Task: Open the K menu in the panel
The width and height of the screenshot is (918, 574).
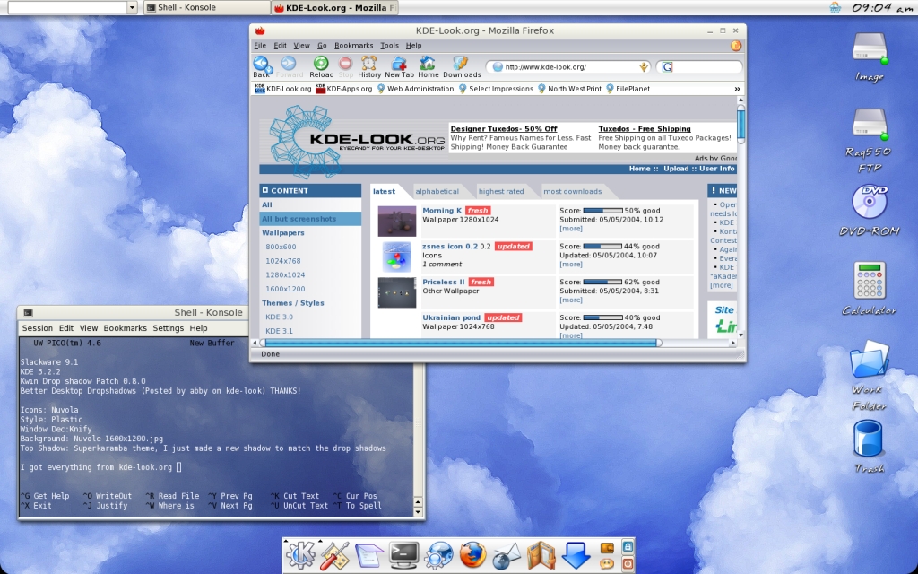Action: point(300,554)
